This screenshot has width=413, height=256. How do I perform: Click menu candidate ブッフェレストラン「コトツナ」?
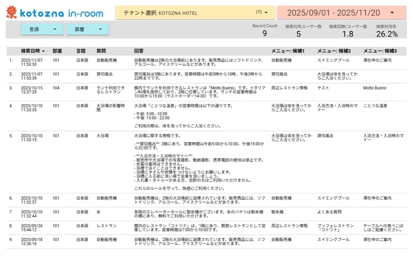tap(335, 228)
